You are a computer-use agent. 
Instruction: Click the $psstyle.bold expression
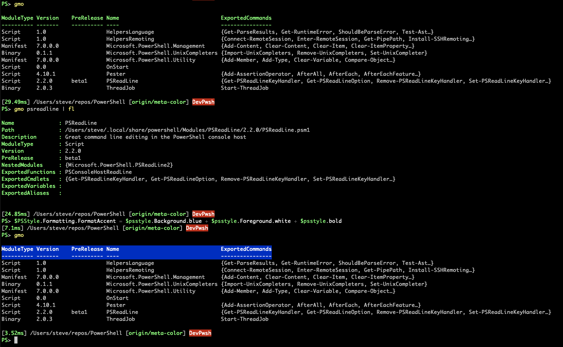click(x=321, y=221)
